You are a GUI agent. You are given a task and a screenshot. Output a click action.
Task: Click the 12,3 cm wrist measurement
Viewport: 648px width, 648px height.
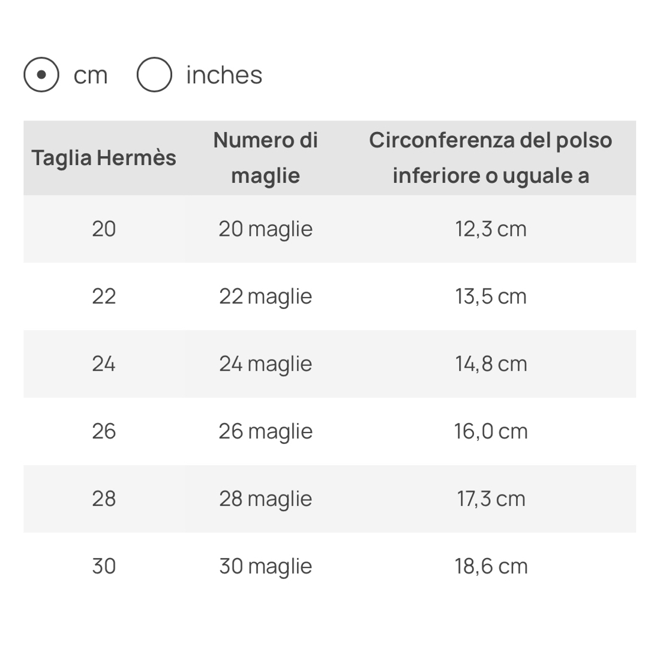[x=491, y=229]
